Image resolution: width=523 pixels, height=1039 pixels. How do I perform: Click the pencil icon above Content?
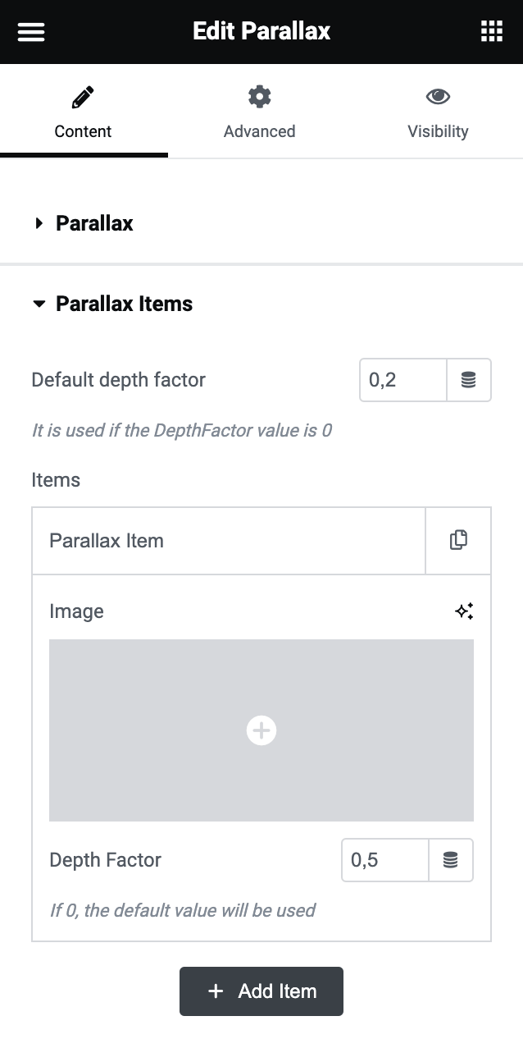[x=83, y=96]
